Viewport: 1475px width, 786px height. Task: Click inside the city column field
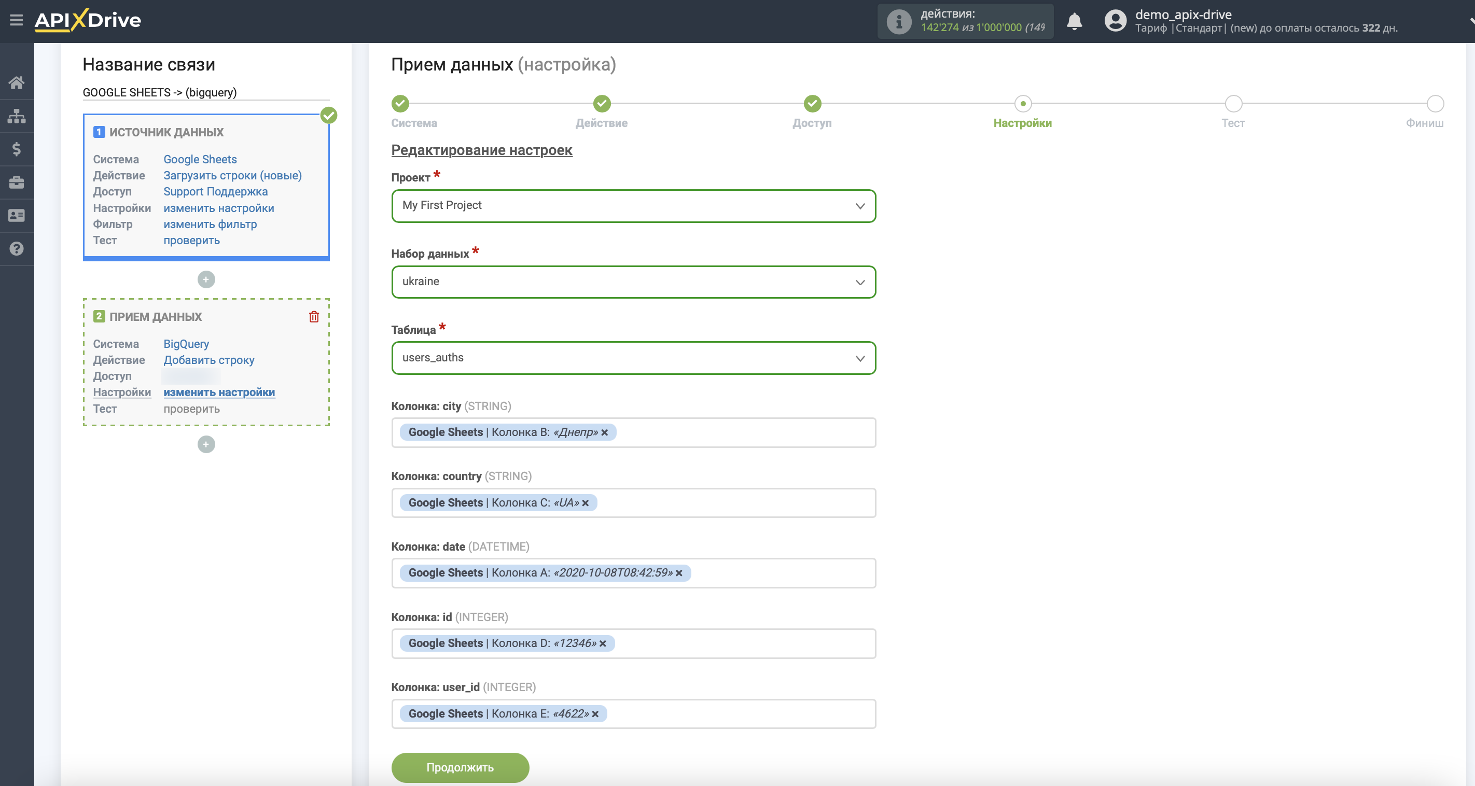(633, 433)
